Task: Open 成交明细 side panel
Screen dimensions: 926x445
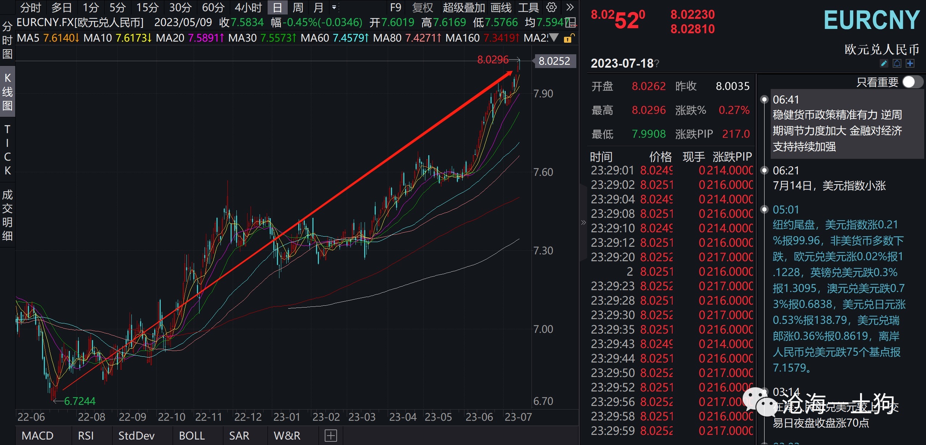Action: click(x=7, y=215)
